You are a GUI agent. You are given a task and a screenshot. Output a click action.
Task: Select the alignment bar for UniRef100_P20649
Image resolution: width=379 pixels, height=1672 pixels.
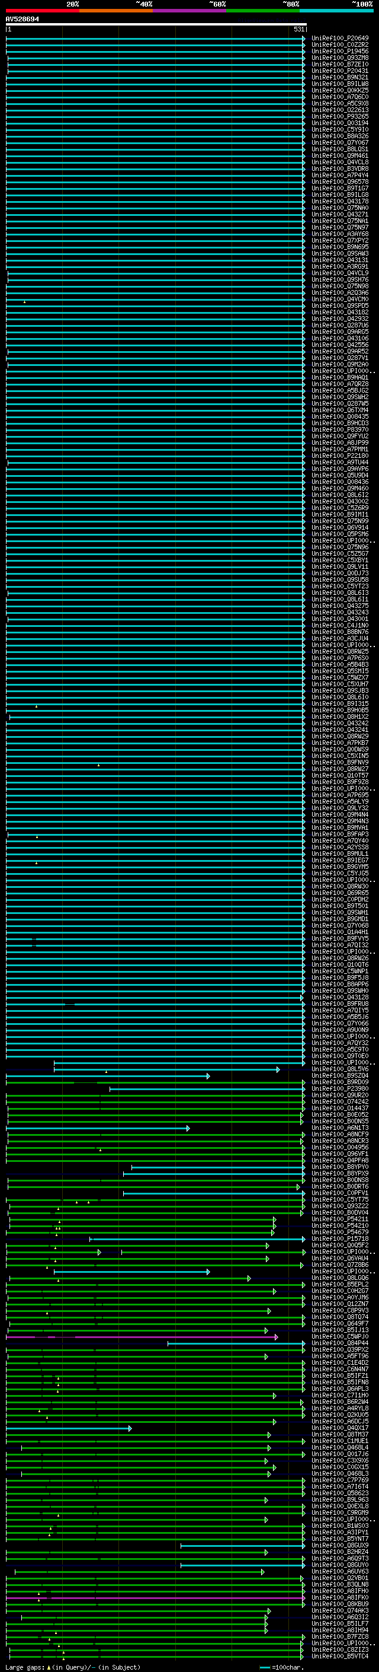pos(156,39)
